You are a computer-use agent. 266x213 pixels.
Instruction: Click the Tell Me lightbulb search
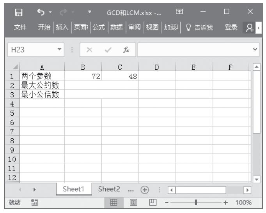pos(198,27)
